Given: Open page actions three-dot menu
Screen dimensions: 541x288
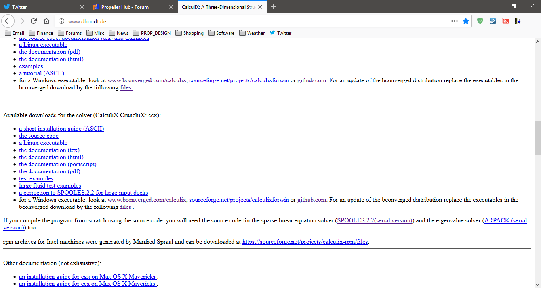Looking at the screenshot, I should [x=454, y=21].
